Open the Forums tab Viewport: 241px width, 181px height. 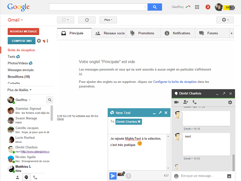pos(212,33)
